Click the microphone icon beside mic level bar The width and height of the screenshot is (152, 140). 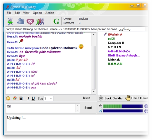101,111
